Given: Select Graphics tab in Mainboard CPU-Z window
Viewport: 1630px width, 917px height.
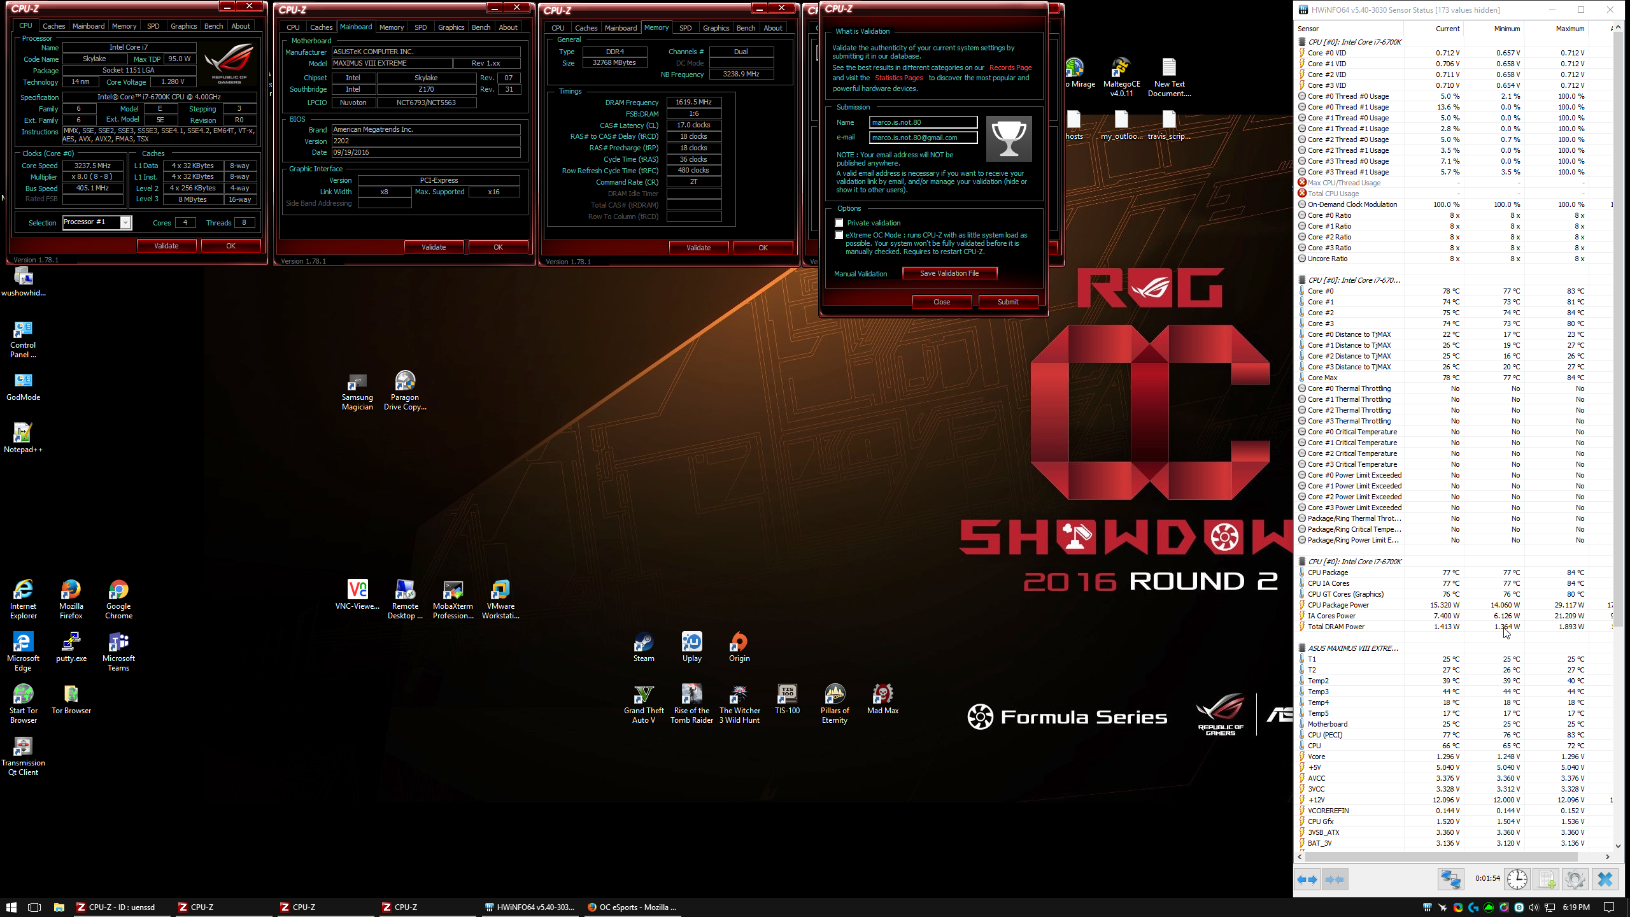Looking at the screenshot, I should click(x=451, y=27).
